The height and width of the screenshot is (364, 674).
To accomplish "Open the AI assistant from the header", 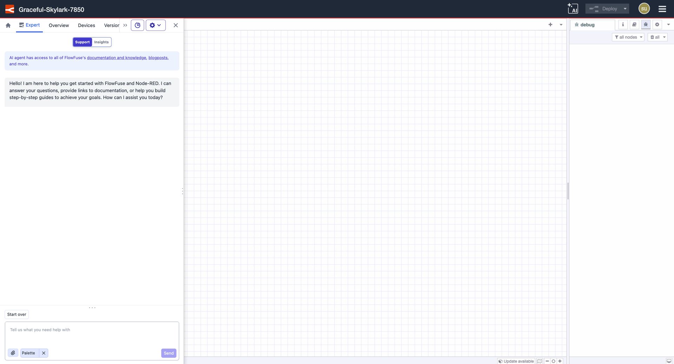I will pyautogui.click(x=573, y=8).
